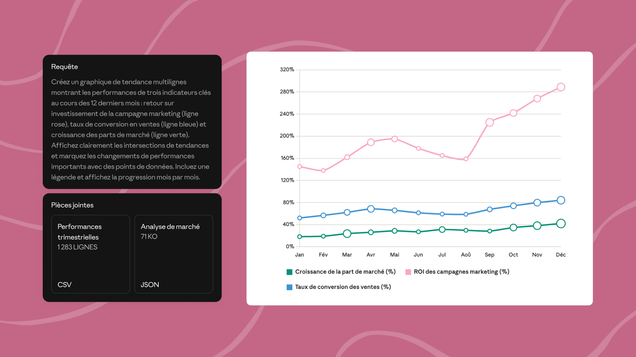
Task: Open the Analyse de marché JSON attachment
Action: coord(174,254)
